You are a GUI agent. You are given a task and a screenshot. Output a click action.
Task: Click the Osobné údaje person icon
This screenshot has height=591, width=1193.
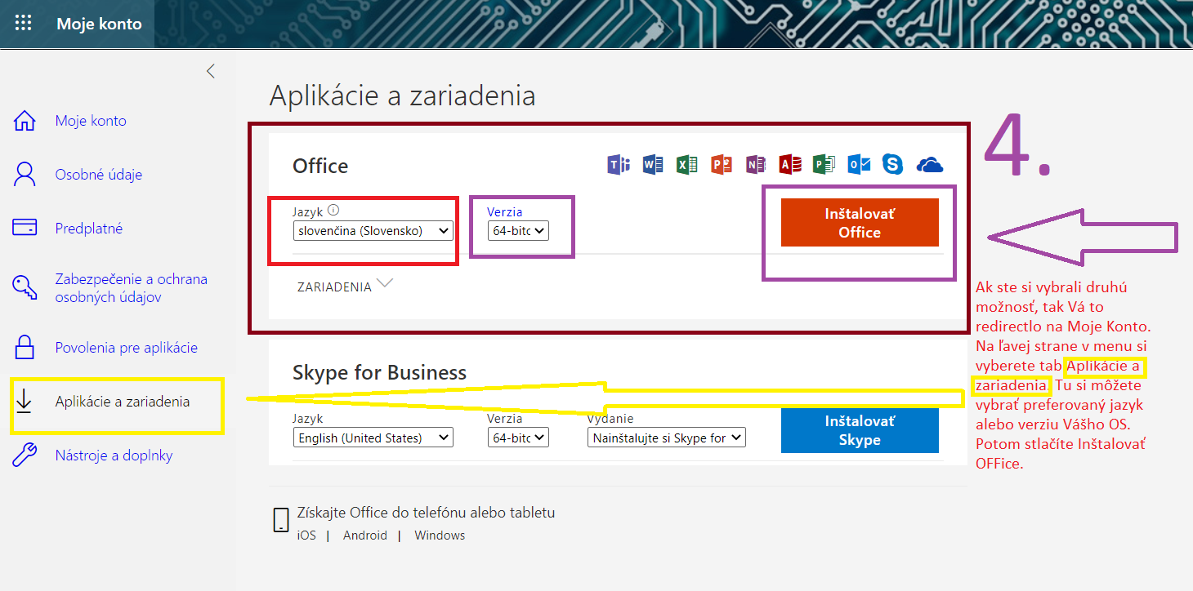tap(25, 174)
